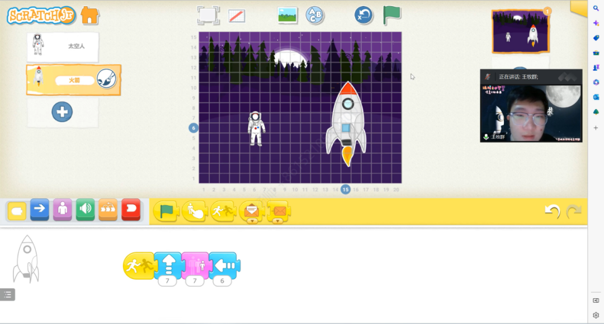
Task: Undo the last action
Action: tap(552, 211)
